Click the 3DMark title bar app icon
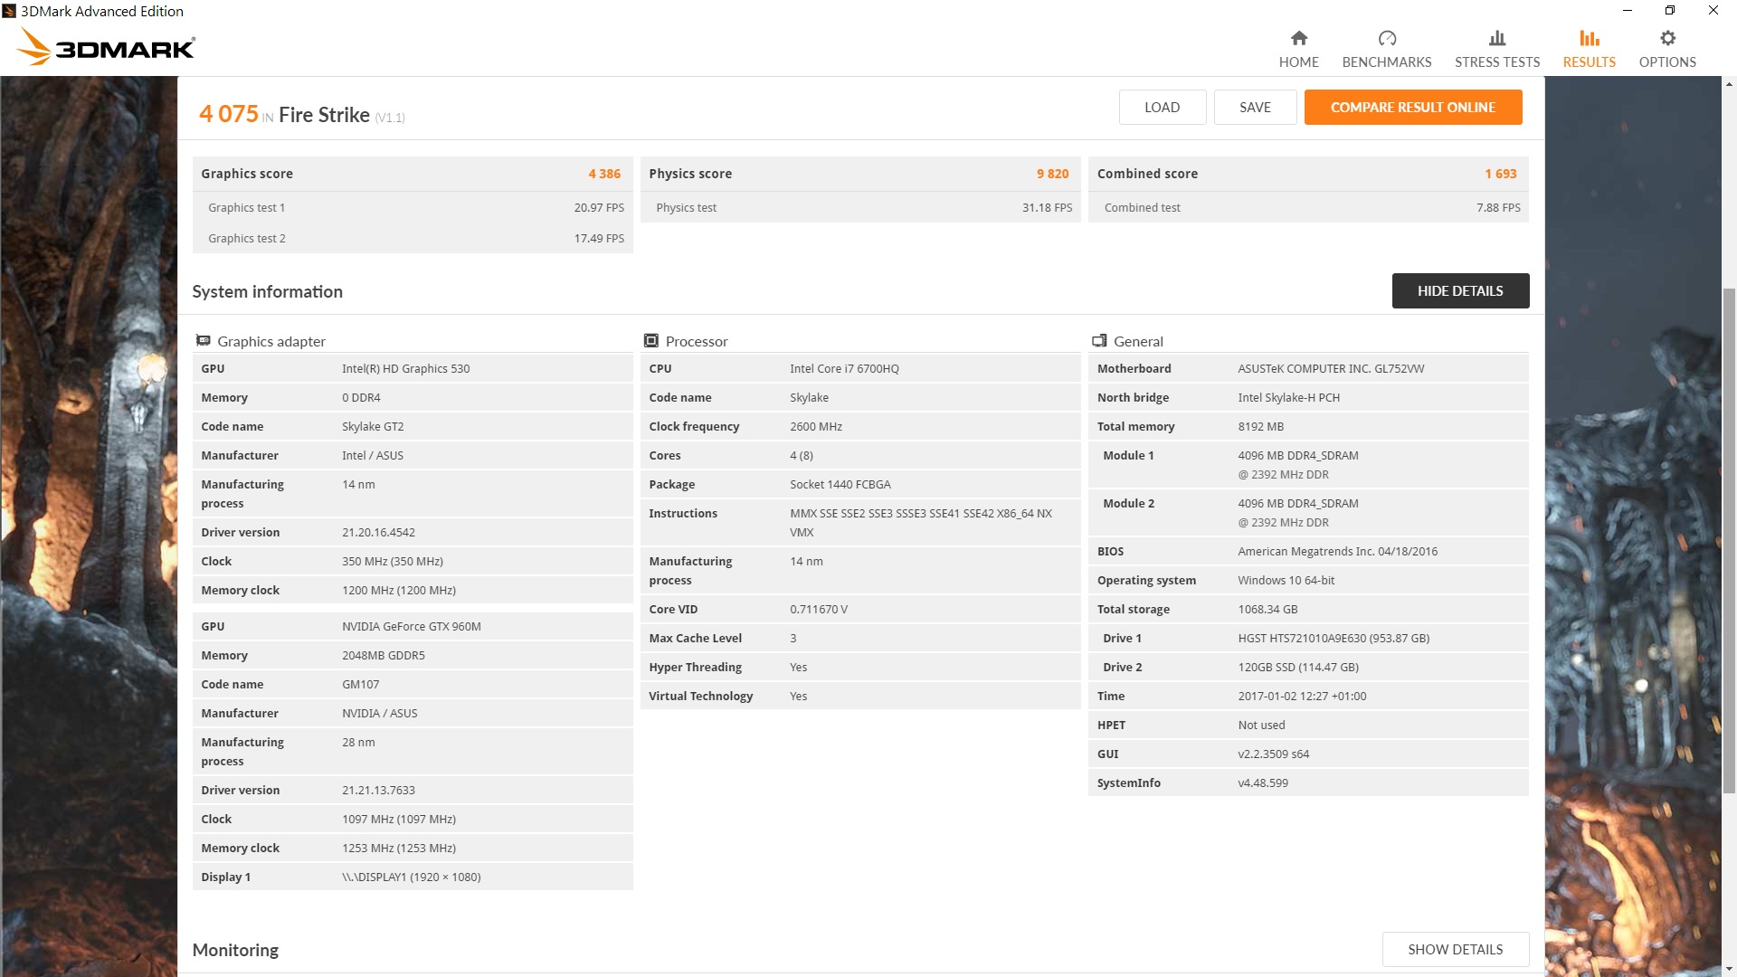1737x977 pixels. pyautogui.click(x=9, y=11)
